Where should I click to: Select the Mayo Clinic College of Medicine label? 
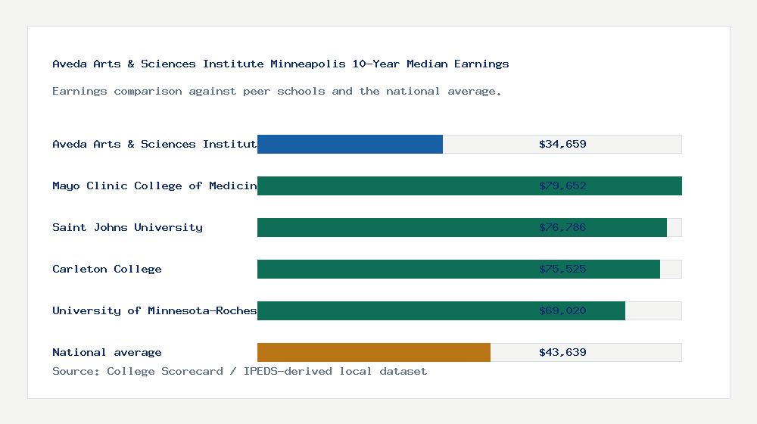154,185
